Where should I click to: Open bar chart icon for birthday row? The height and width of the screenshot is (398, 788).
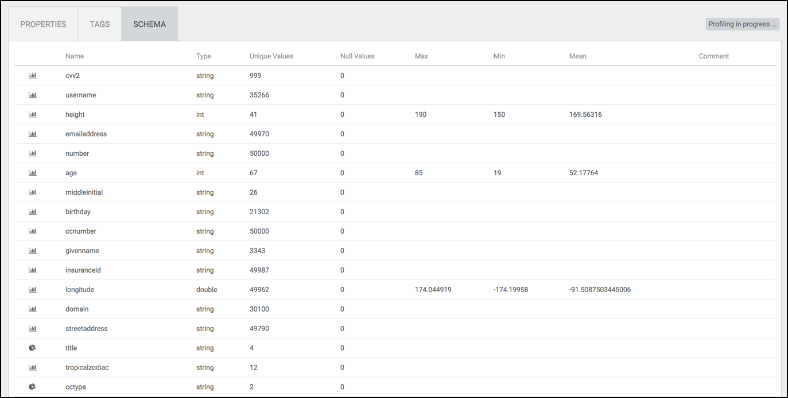[33, 212]
